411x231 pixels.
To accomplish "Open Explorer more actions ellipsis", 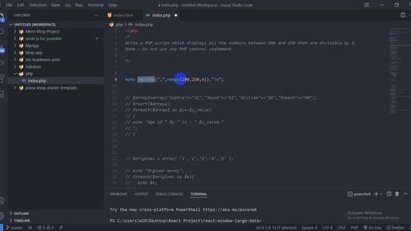I will pos(96,15).
